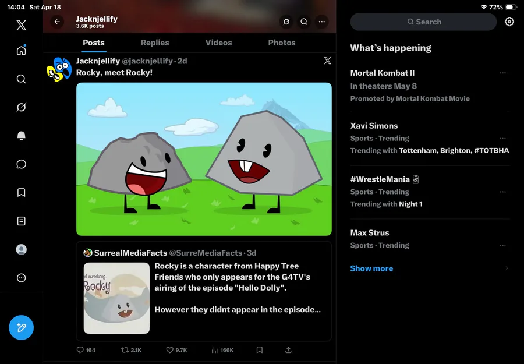Switch to the Photos tab

pyautogui.click(x=282, y=43)
